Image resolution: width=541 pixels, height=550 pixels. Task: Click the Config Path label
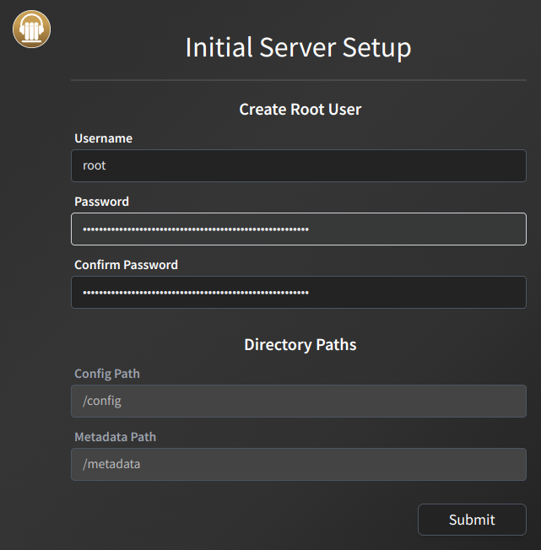point(107,374)
